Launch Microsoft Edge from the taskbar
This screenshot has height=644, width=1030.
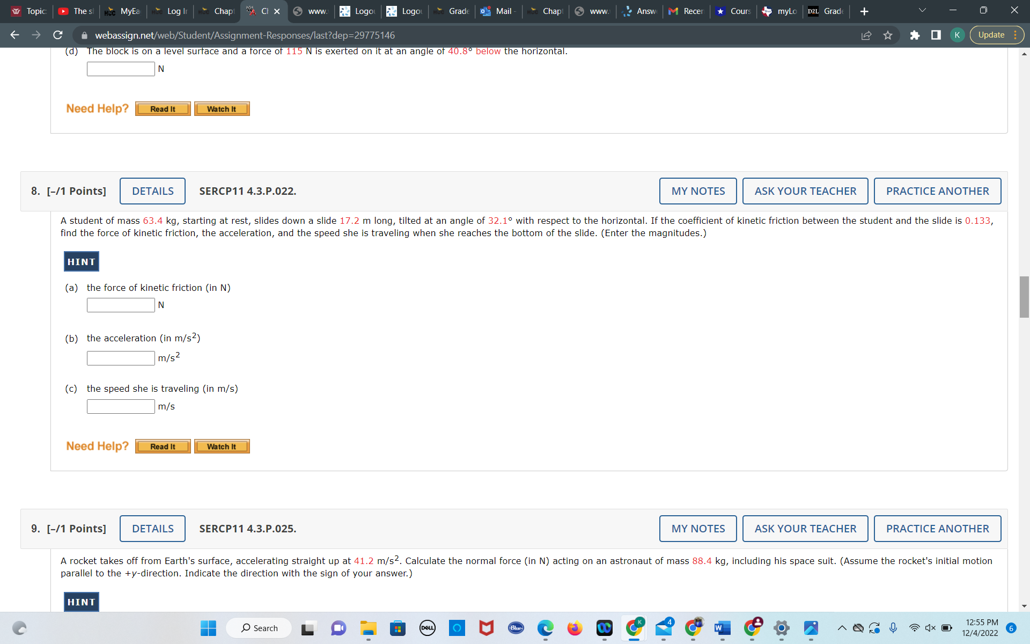(545, 628)
